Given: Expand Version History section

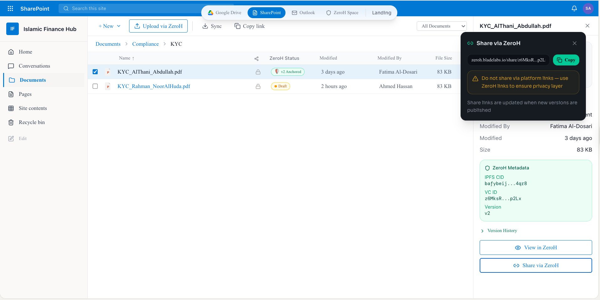Looking at the screenshot, I should click(499, 231).
